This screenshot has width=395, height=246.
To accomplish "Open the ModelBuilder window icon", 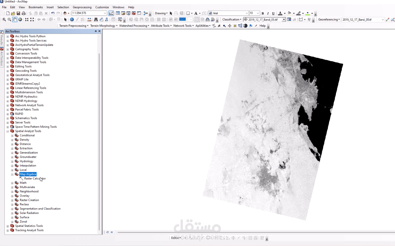I will pyautogui.click(x=146, y=13).
